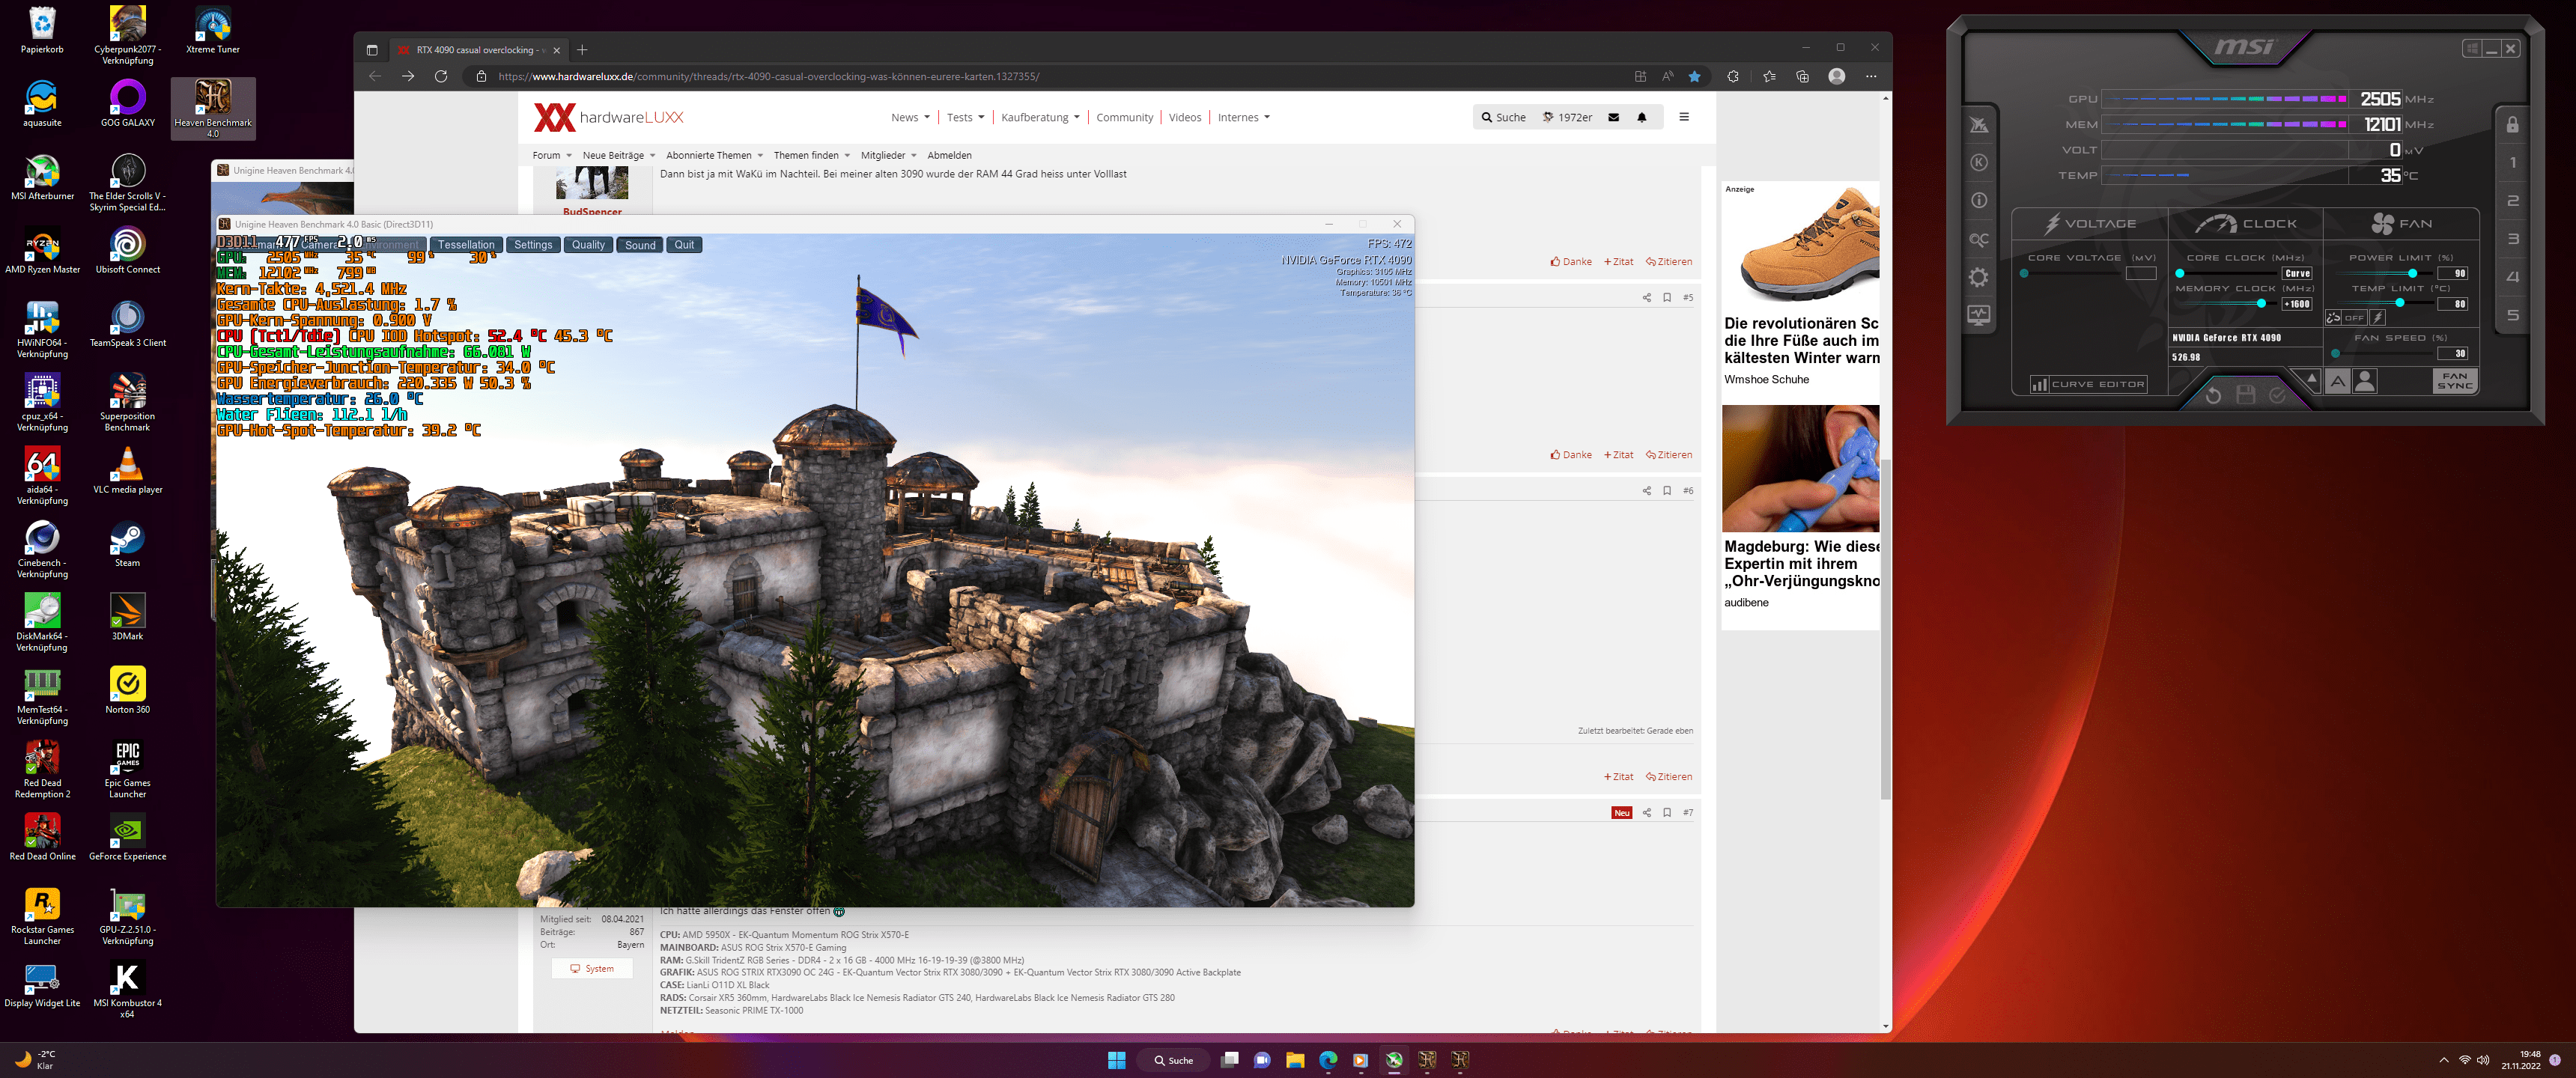Open File Explorer from the taskbar
2576x1078 pixels.
(1295, 1060)
